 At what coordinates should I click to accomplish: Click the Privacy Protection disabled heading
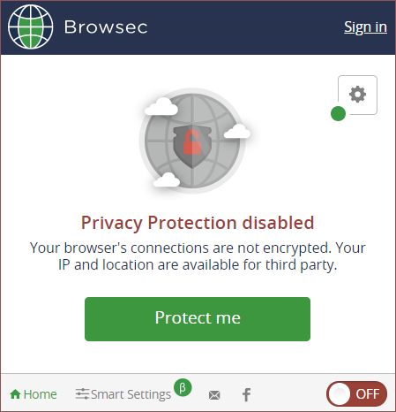pyautogui.click(x=198, y=223)
